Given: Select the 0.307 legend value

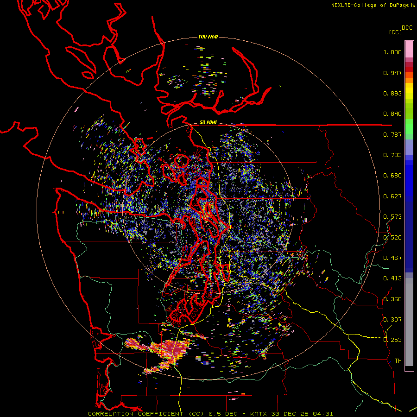Looking at the screenshot, I should 392,320.
